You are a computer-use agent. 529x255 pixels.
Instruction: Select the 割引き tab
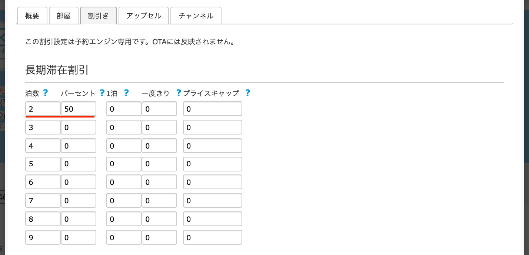(99, 16)
